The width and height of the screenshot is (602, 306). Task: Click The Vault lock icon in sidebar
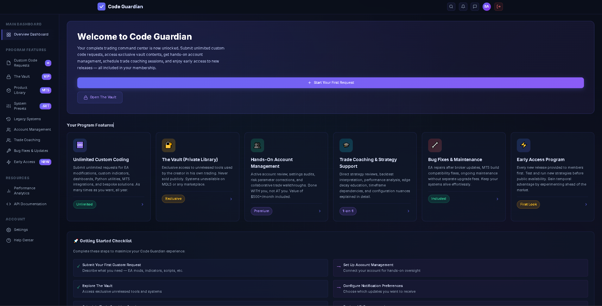(x=9, y=77)
